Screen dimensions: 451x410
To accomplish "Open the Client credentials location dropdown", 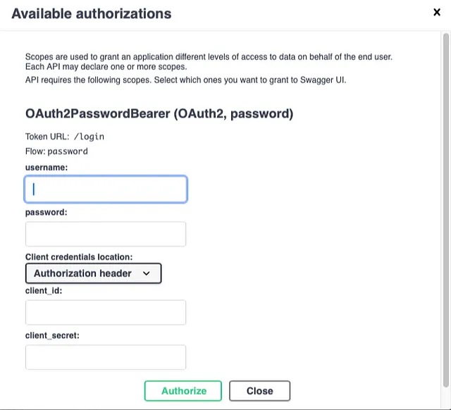I will click(x=93, y=273).
